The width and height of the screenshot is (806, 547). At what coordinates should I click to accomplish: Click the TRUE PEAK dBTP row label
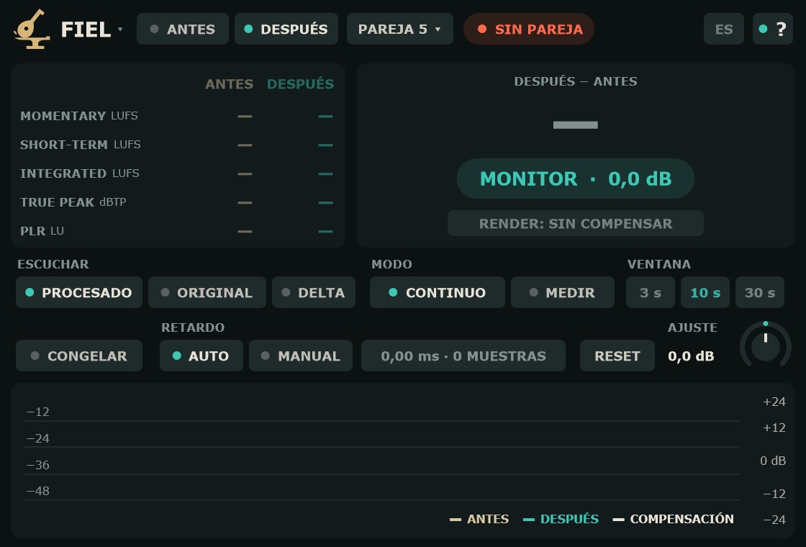[73, 202]
